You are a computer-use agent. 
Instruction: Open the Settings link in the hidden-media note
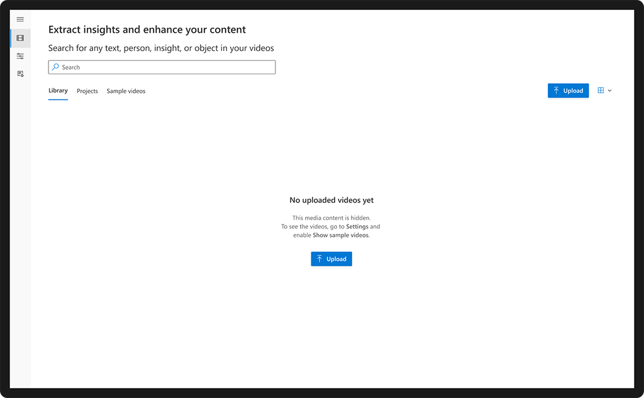pyautogui.click(x=357, y=226)
